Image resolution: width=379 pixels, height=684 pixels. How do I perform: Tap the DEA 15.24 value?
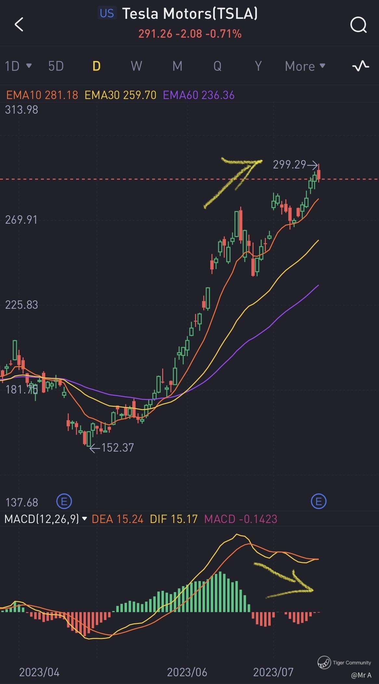[x=117, y=519]
